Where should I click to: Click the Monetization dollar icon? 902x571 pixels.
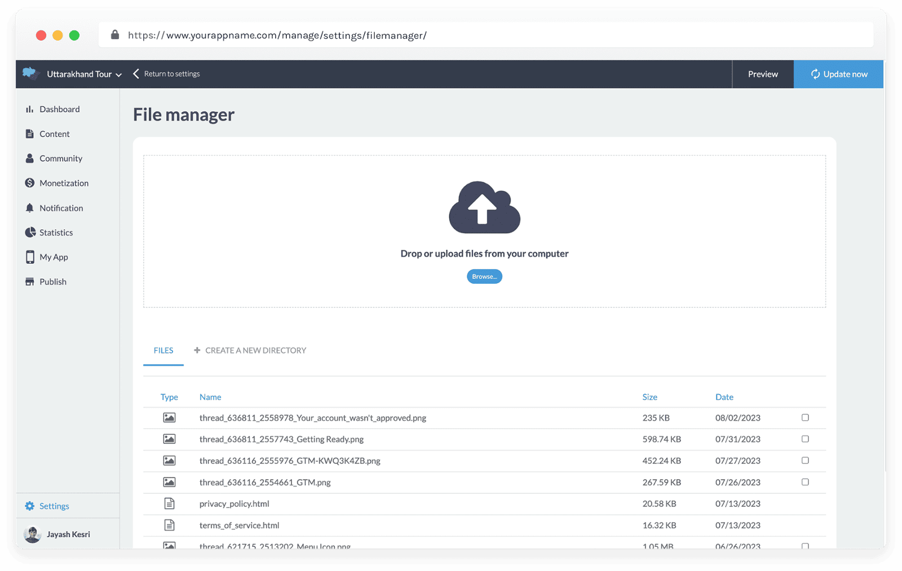click(x=29, y=183)
